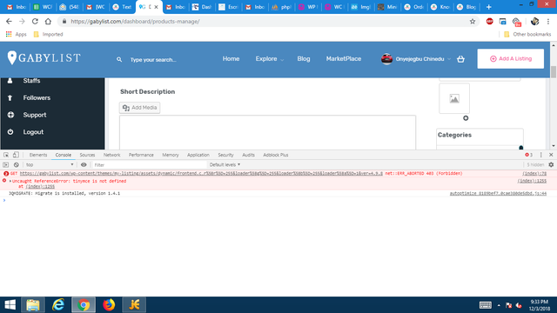Click the site search magnifier icon
Viewport: 557px width, 313px height.
119,59
